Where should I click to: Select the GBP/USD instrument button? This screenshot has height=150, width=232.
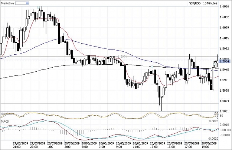click(x=195, y=3)
